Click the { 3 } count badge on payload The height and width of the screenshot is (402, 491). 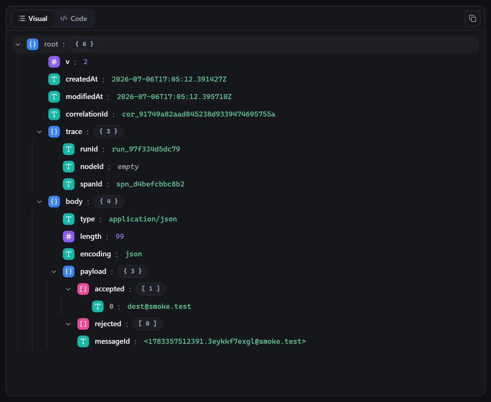133,271
